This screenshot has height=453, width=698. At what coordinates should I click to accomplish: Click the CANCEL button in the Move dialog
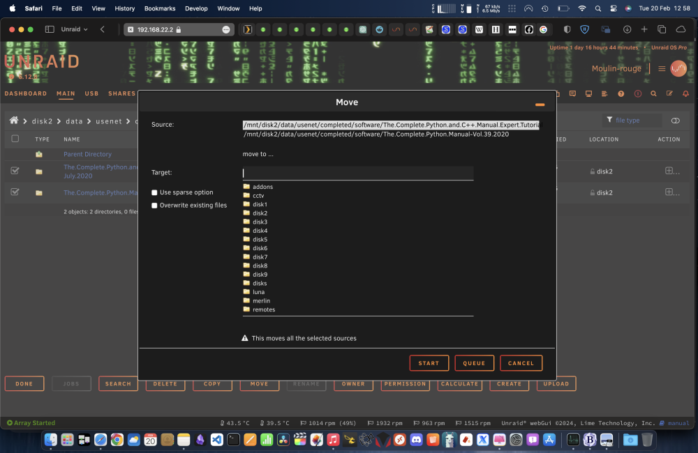click(x=521, y=363)
